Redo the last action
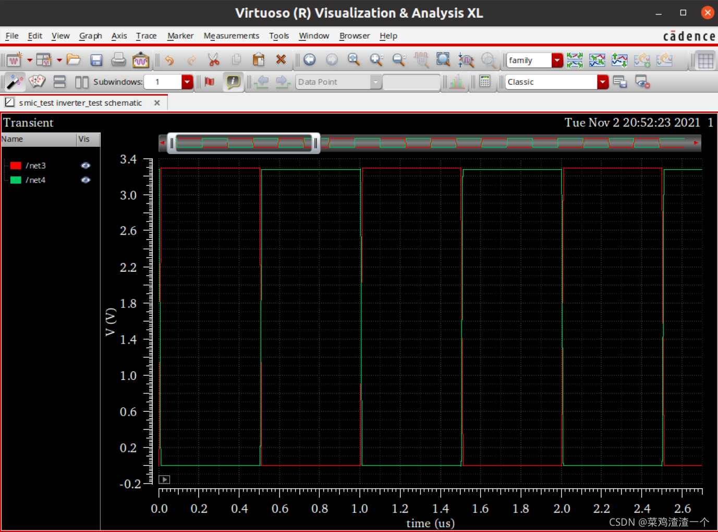 point(192,60)
